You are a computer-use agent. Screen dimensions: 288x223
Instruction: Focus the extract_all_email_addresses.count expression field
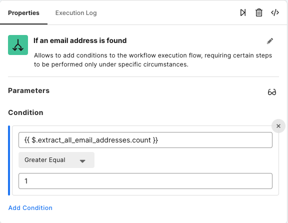click(145, 140)
